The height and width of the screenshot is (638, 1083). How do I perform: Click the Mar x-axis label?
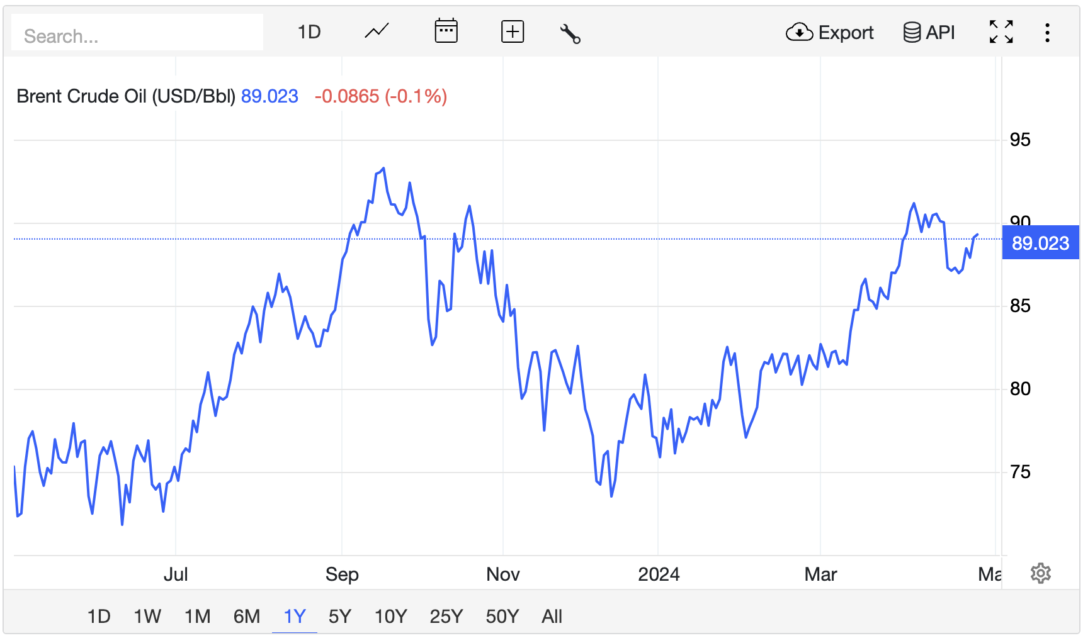click(820, 574)
